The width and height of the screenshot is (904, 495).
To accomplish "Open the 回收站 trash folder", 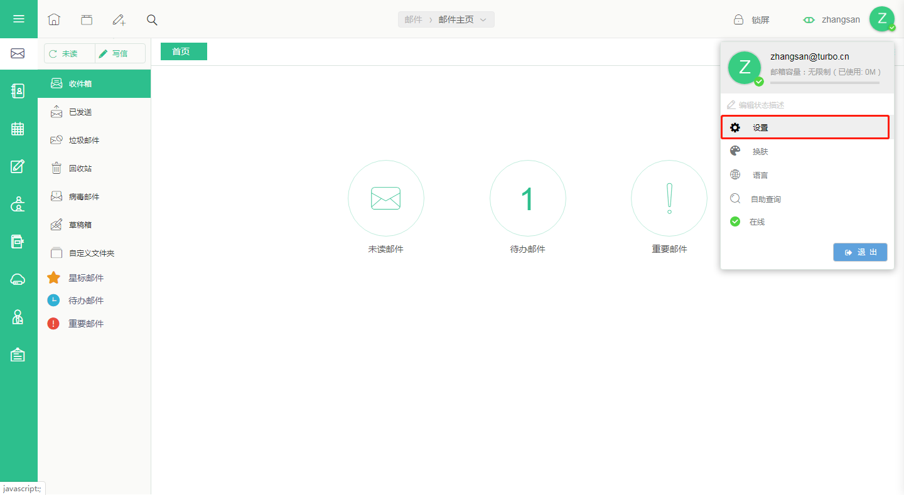I will coord(94,168).
